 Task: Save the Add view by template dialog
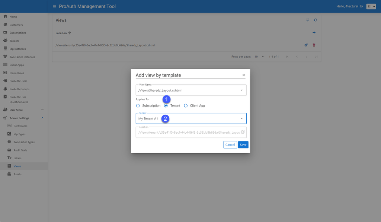click(x=243, y=144)
